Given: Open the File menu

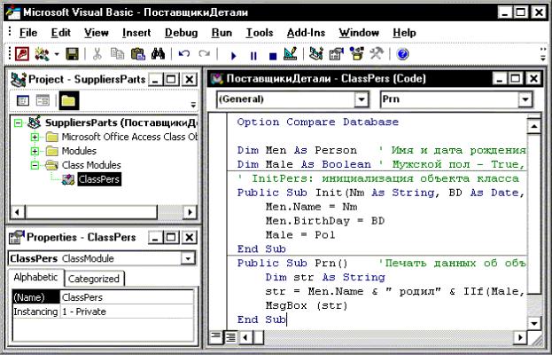Looking at the screenshot, I should [28, 33].
